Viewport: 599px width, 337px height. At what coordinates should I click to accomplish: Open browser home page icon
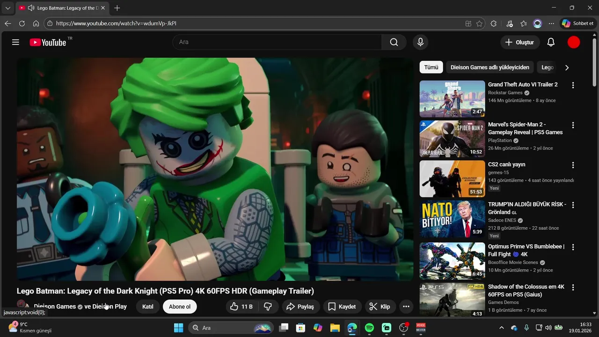[36, 23]
